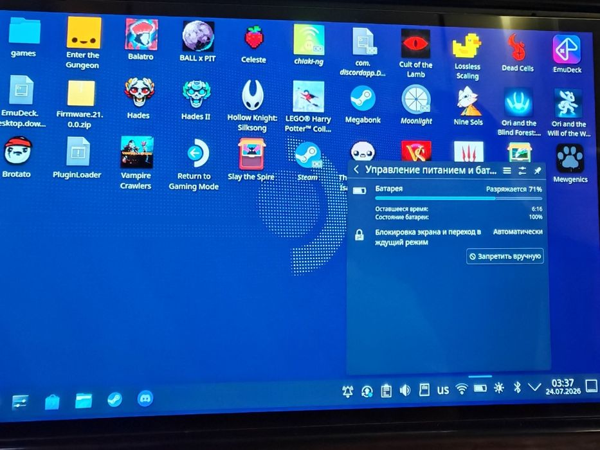This screenshot has width=600, height=450.
Task: Click Return to Gaming Mode icon
Action: coord(197,154)
